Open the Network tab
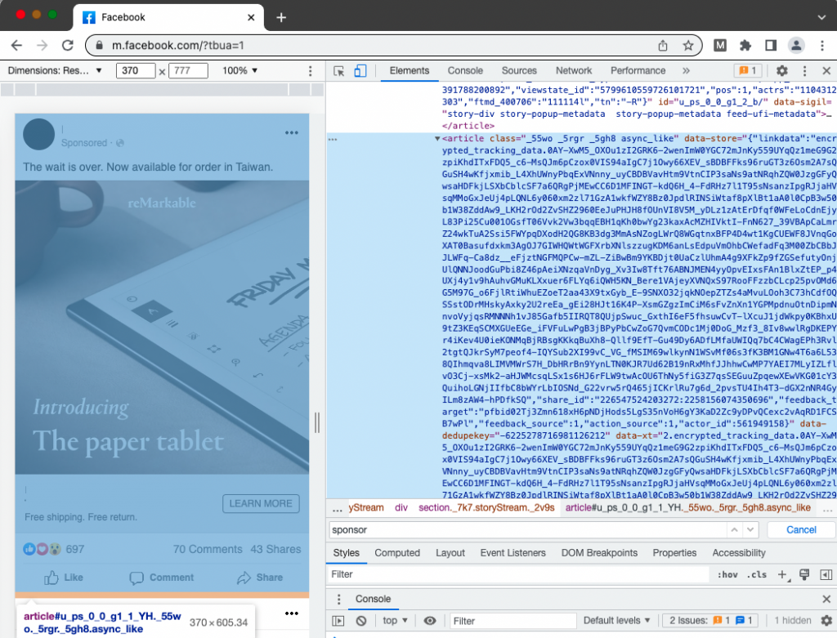The image size is (837, 638). [573, 70]
